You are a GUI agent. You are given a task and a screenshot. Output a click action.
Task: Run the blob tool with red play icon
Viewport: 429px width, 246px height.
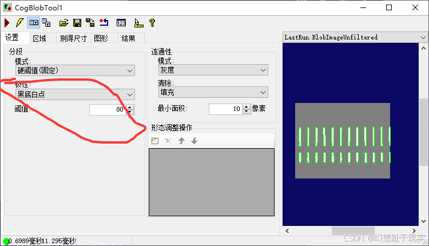pos(7,23)
